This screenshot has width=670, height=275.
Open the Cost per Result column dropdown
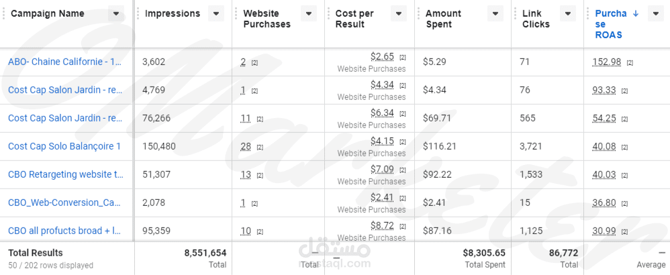(398, 13)
